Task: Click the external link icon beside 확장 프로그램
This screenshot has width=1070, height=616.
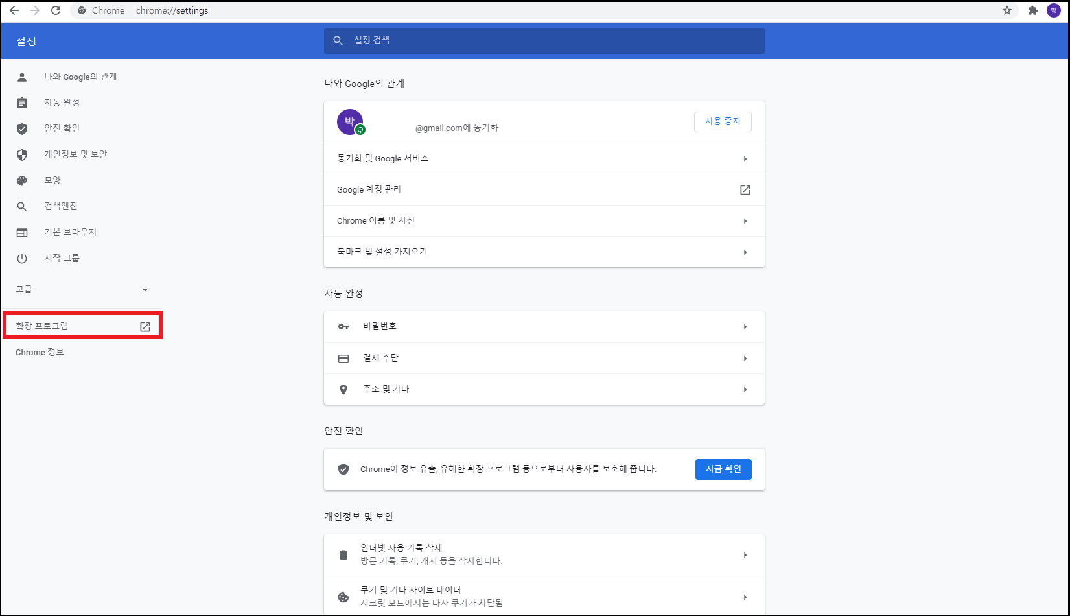Action: [x=145, y=327]
